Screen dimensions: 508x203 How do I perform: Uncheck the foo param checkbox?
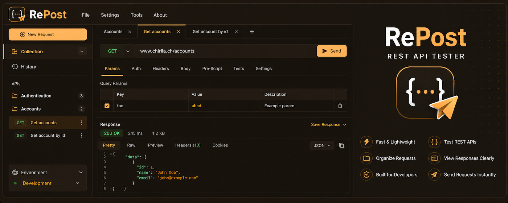point(107,106)
